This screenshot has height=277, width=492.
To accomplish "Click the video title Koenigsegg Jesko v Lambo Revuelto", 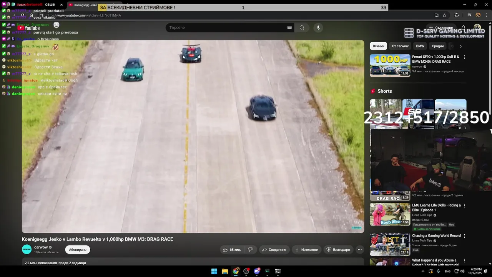I will point(97,239).
